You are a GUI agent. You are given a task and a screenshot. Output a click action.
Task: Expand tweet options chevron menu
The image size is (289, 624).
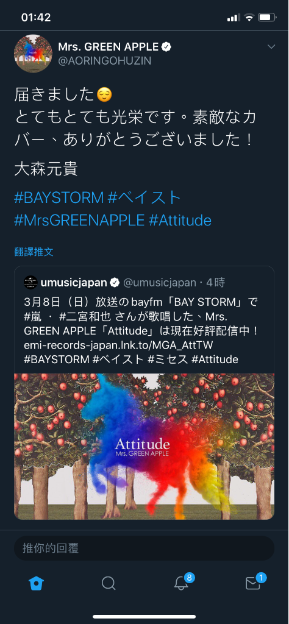click(271, 47)
